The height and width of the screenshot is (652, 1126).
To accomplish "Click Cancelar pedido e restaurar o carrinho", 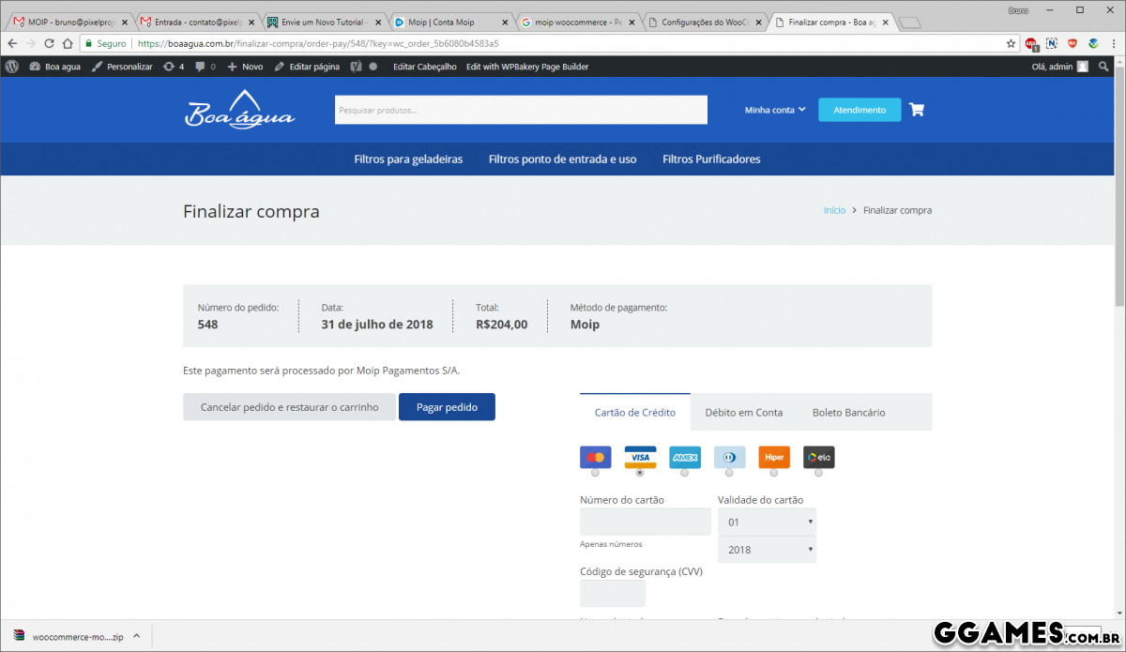I will pos(289,407).
